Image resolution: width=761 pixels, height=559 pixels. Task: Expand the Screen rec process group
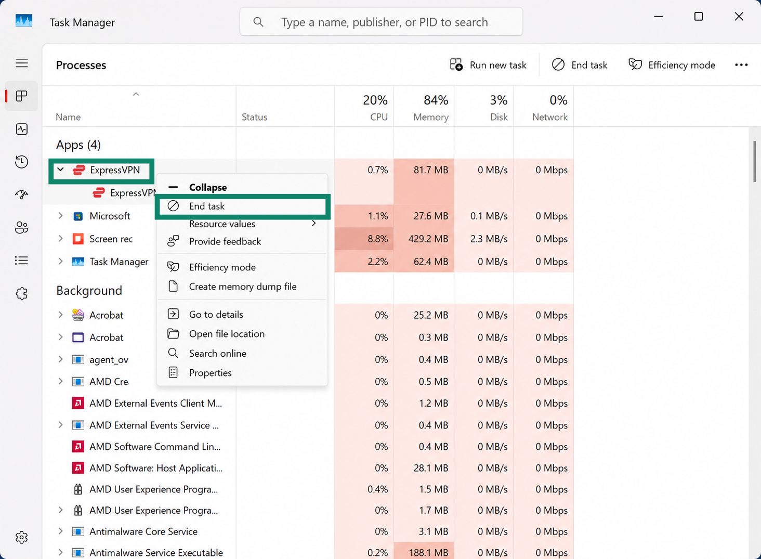61,239
